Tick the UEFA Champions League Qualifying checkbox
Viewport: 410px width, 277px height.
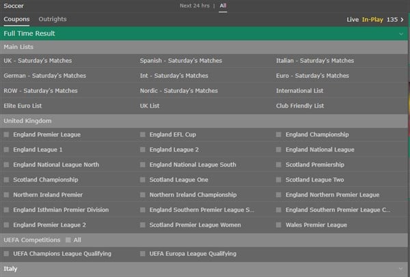pos(6,254)
